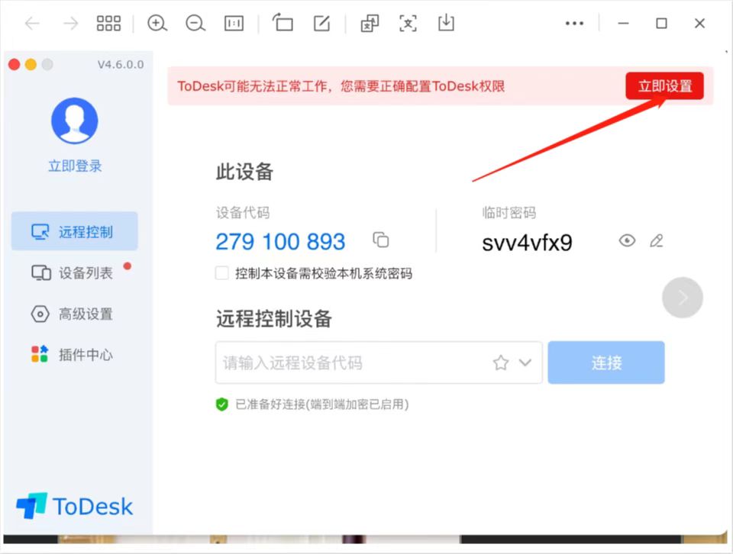
Task: Open thumbnail grid view in image viewer
Action: point(108,23)
